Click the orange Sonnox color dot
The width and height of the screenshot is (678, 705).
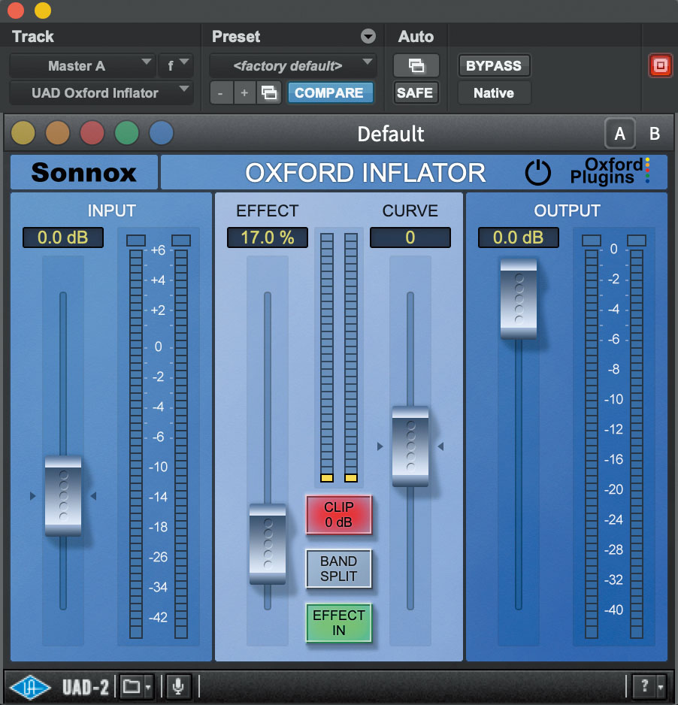(x=58, y=133)
